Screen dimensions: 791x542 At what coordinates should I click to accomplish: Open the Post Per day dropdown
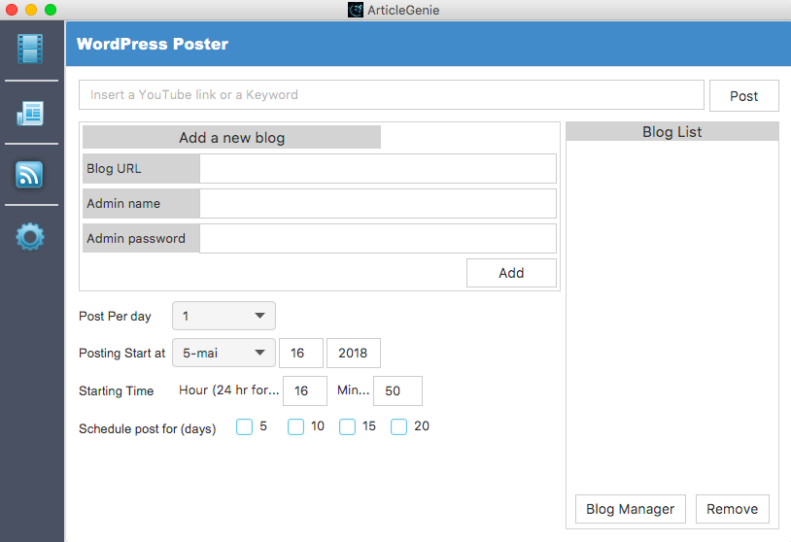point(224,316)
